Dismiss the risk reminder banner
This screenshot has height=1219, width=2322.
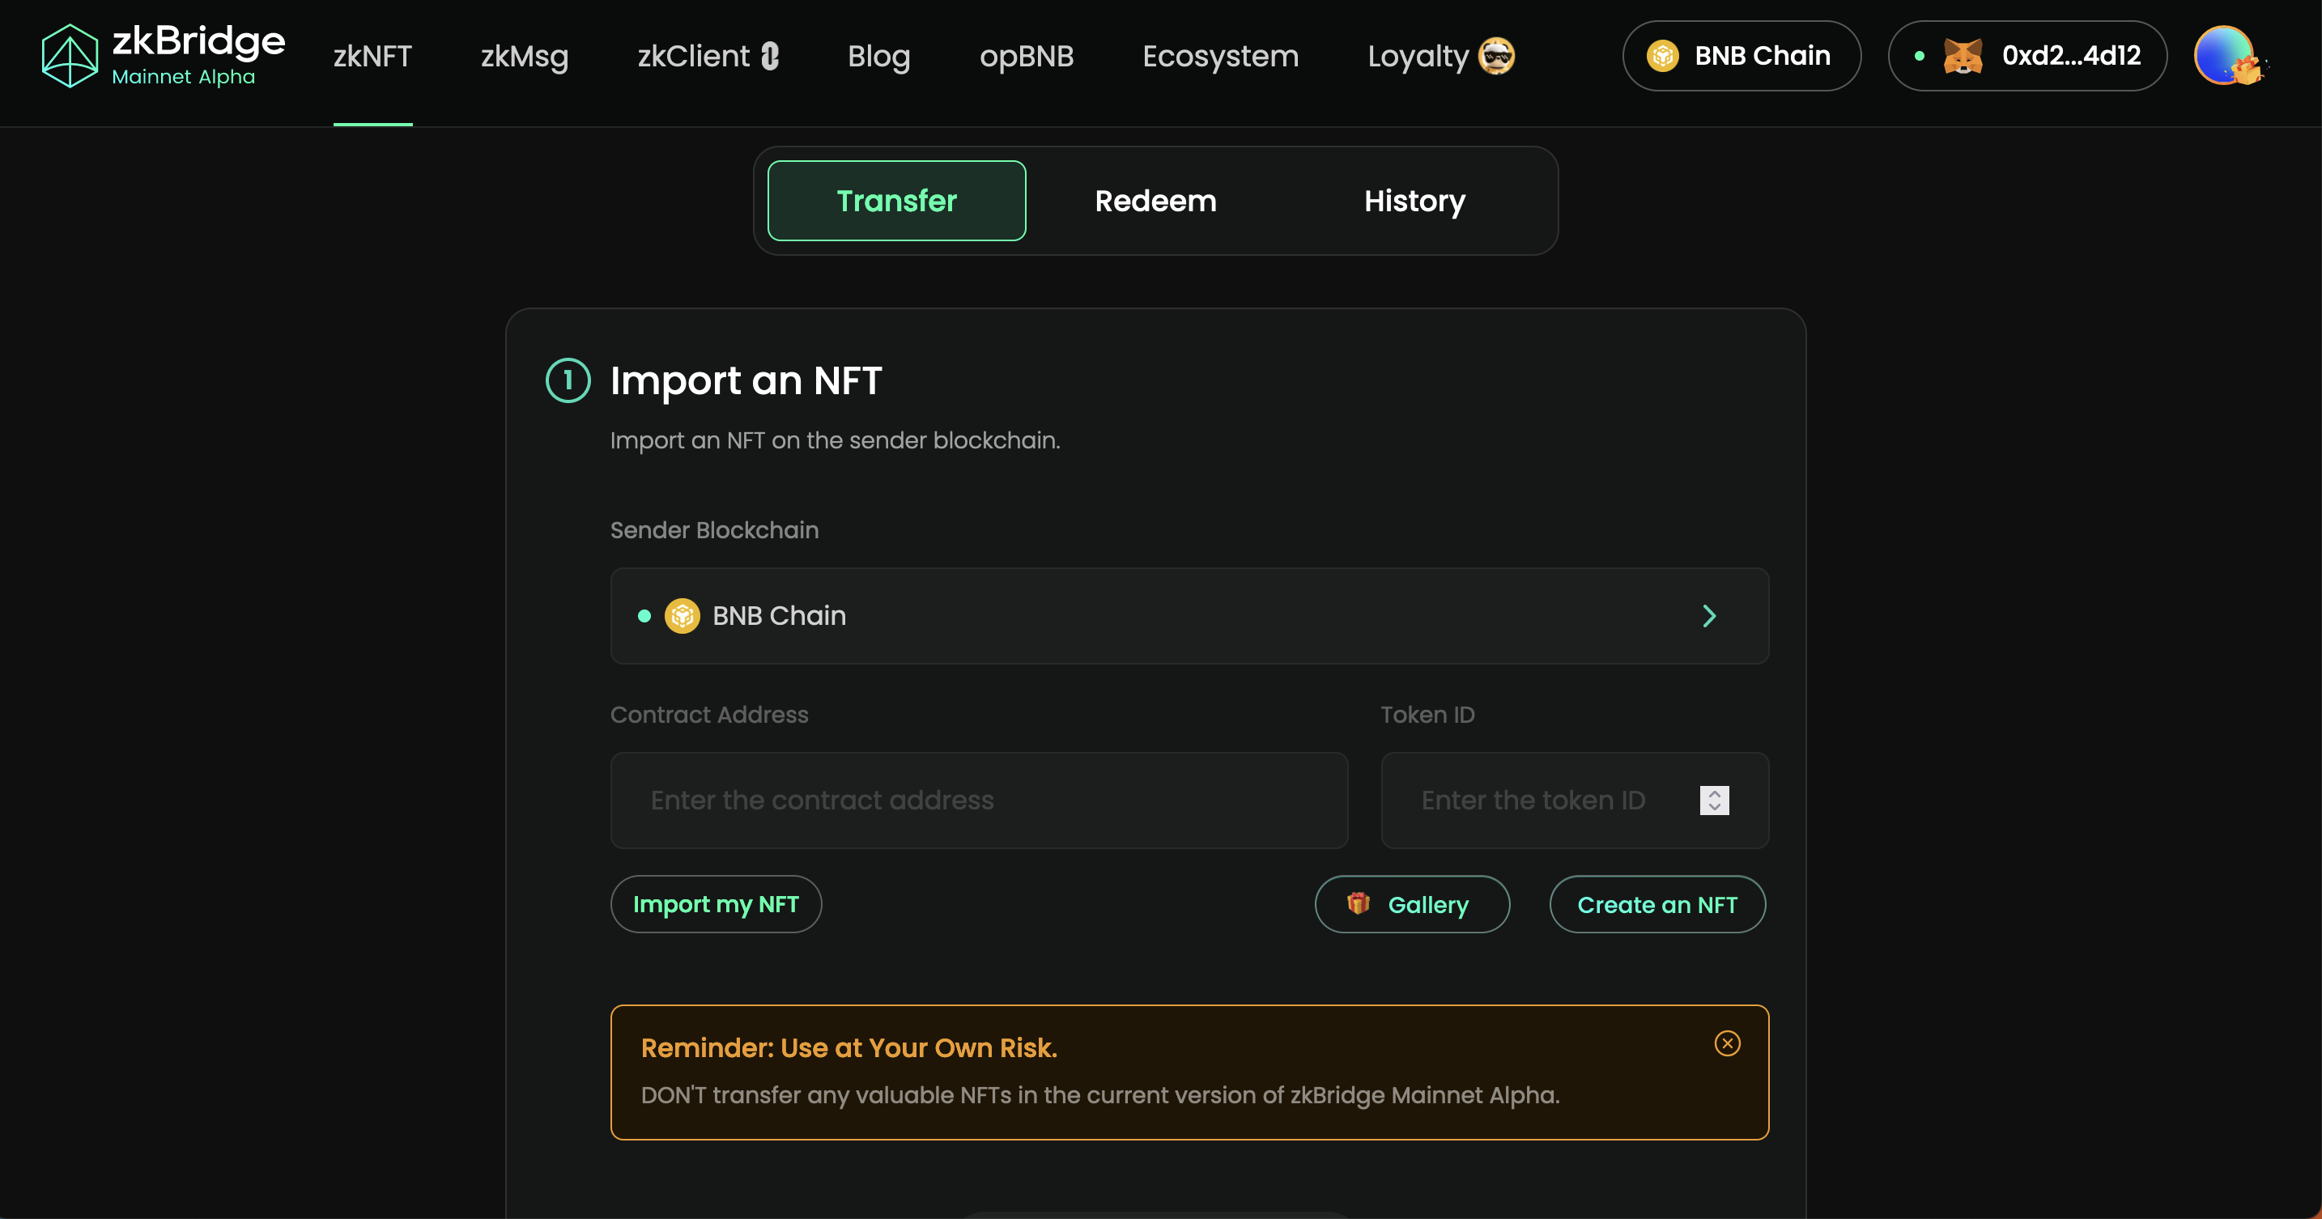point(1727,1043)
